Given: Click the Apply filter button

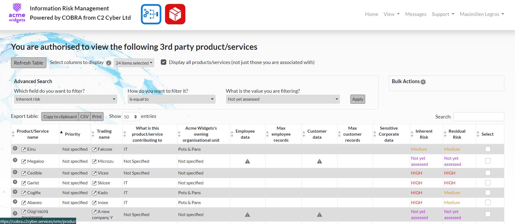Looking at the screenshot, I should click(357, 99).
